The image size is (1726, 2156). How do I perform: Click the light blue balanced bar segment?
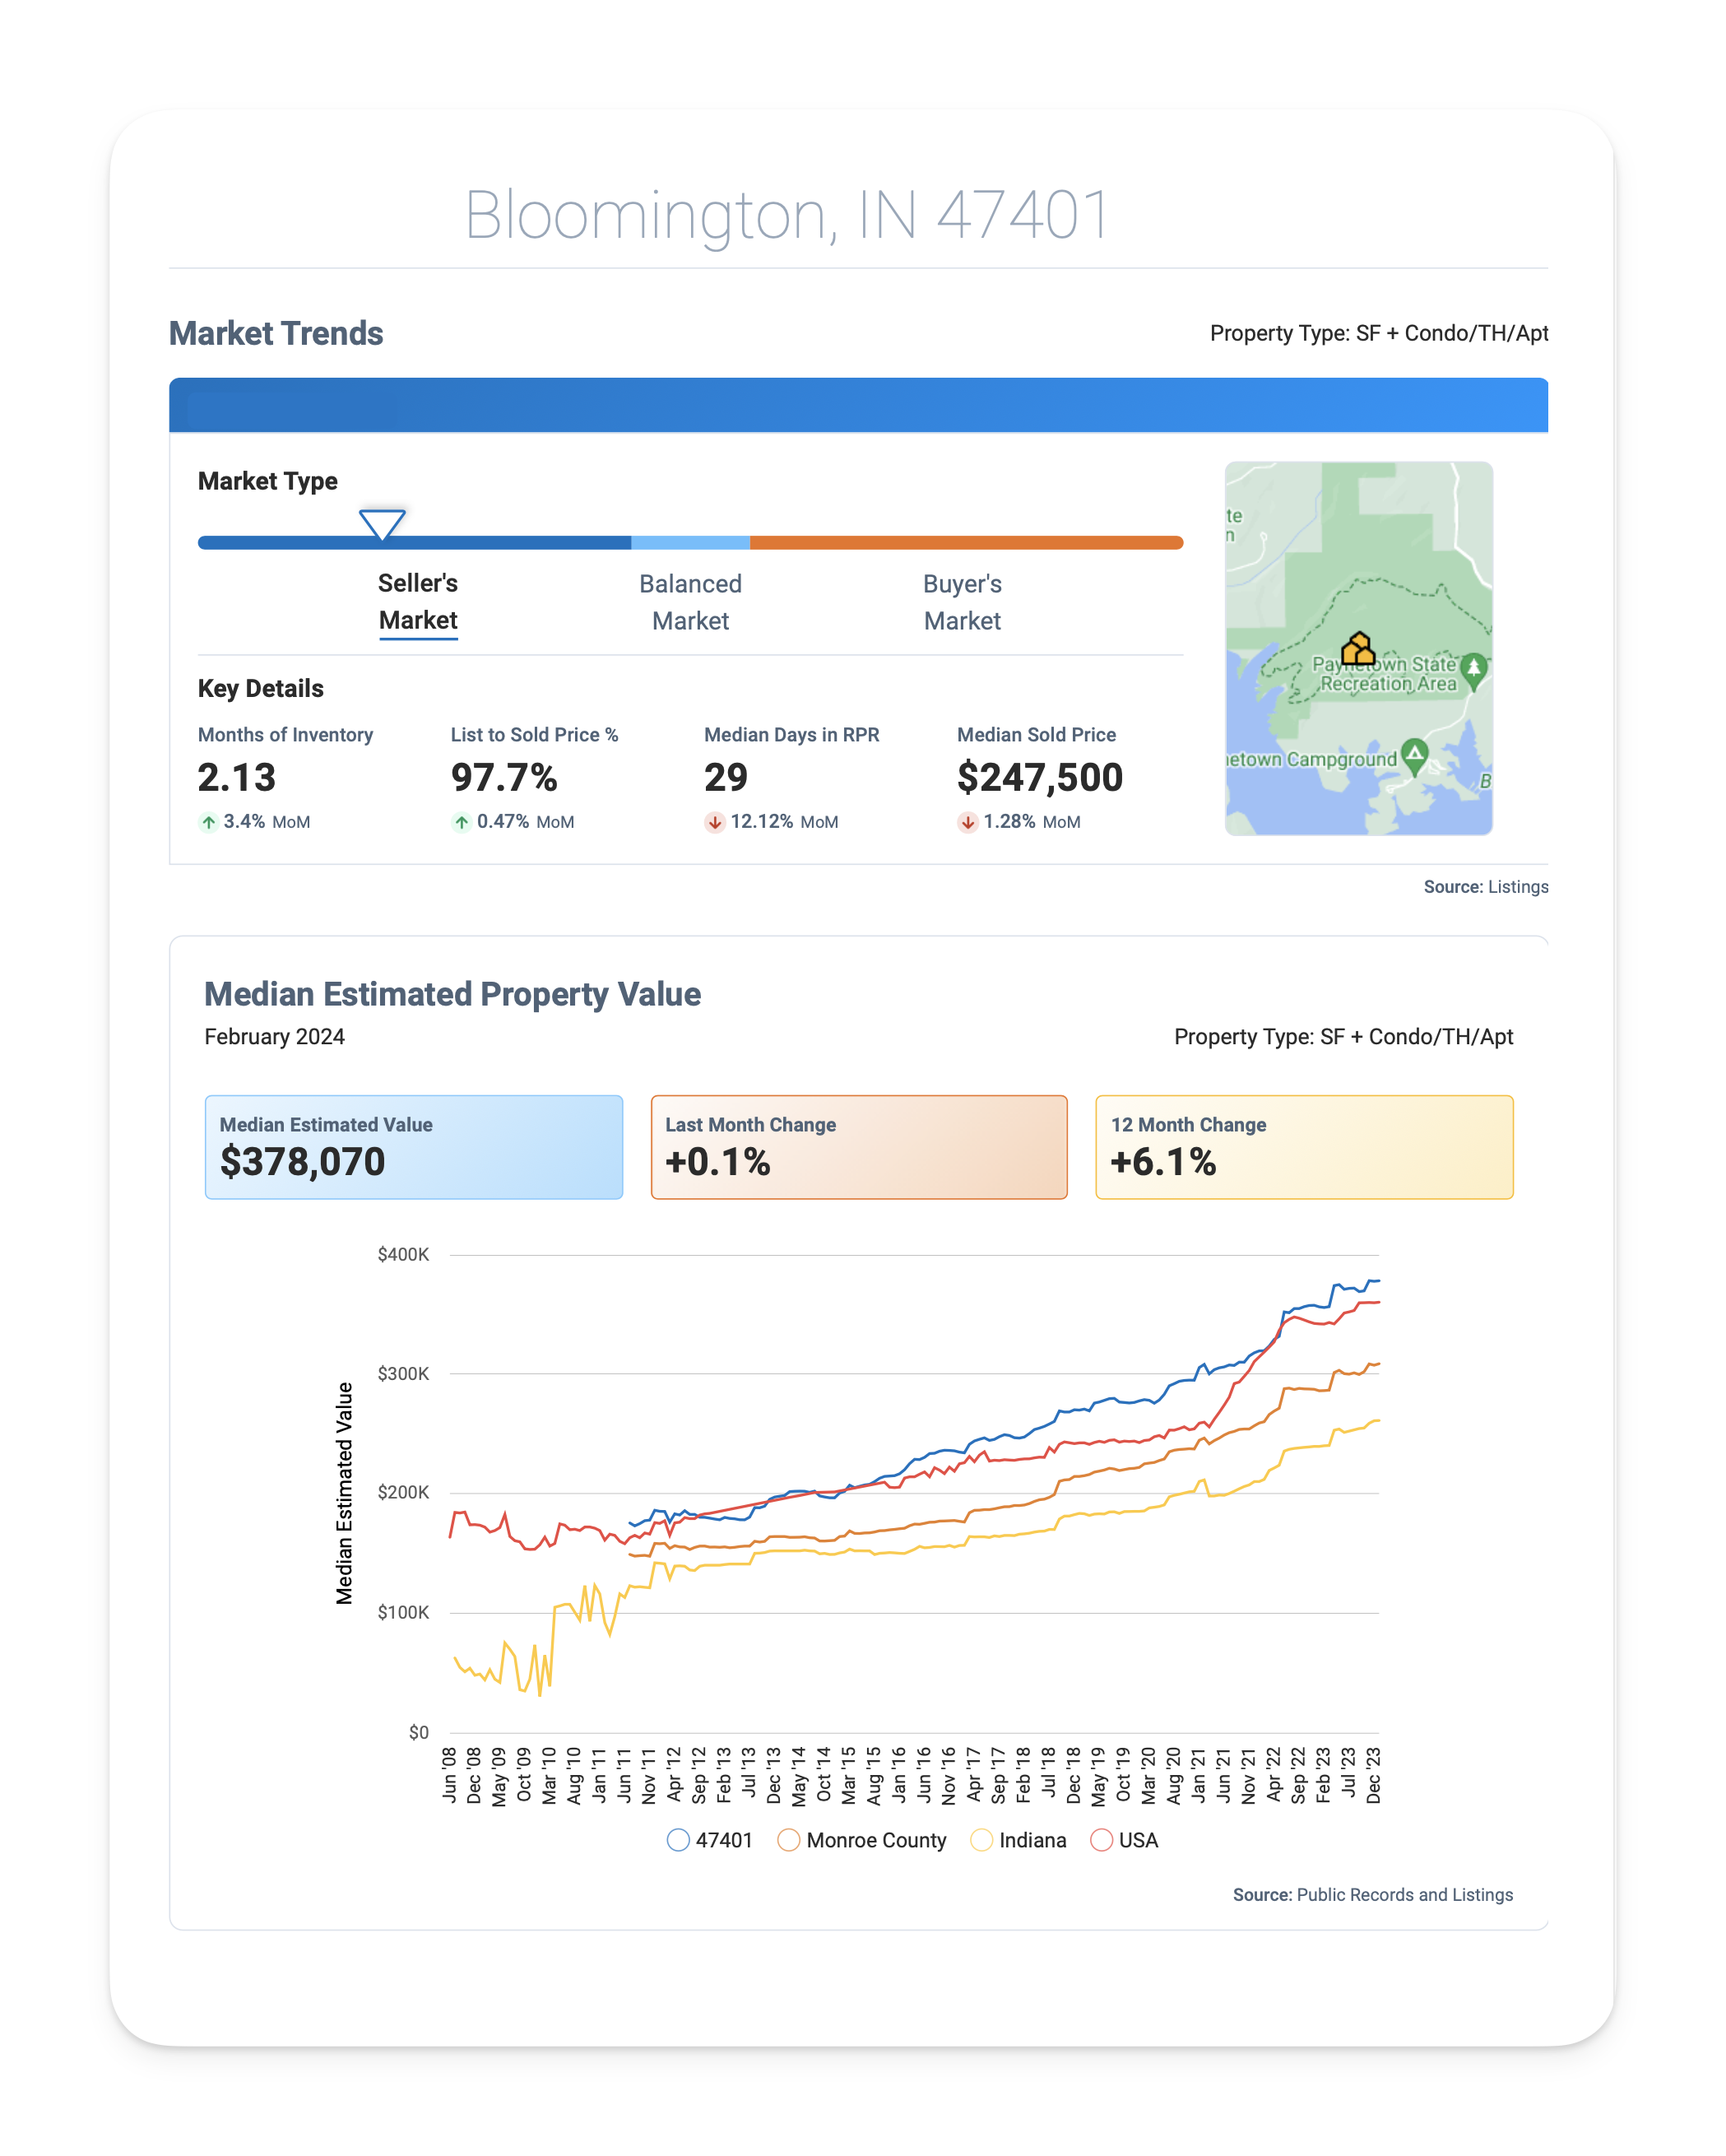click(690, 542)
